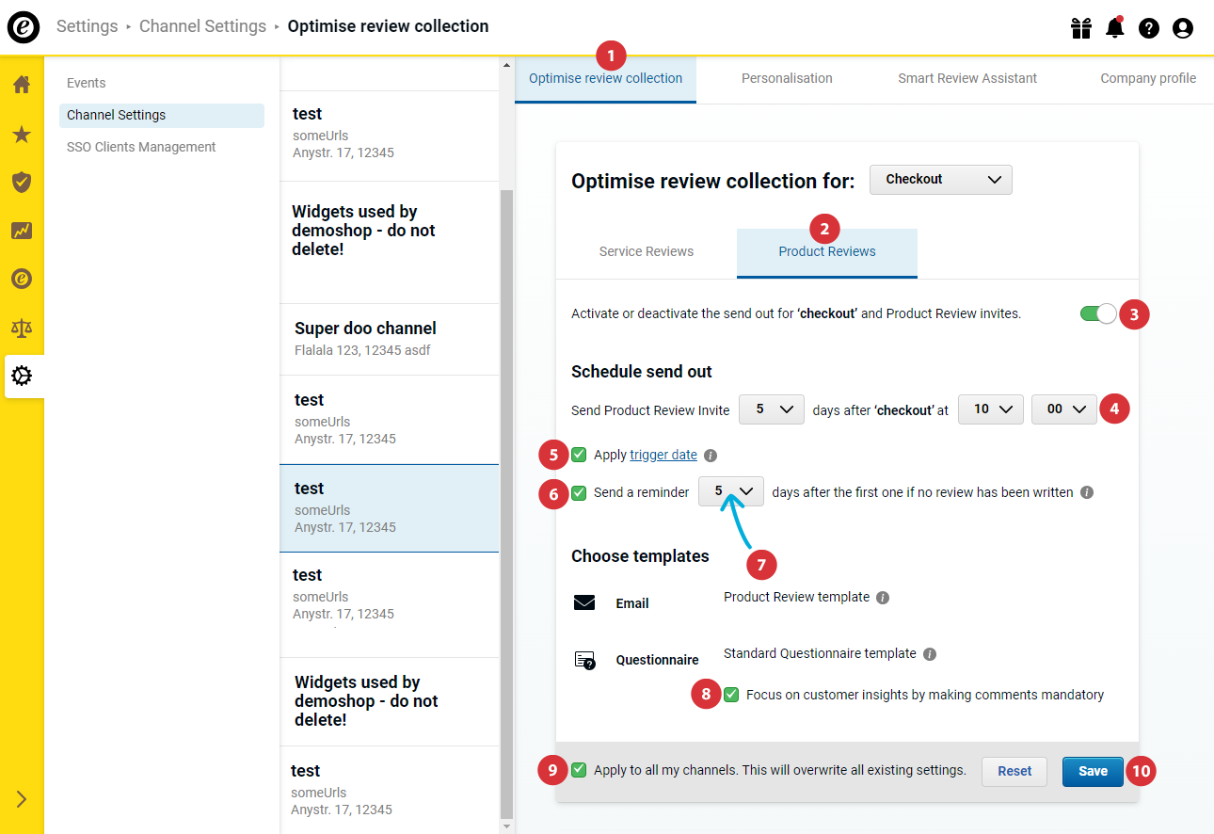Screen dimensions: 1214x834
Task: Open the balance scales sidebar icon
Action: tap(22, 328)
